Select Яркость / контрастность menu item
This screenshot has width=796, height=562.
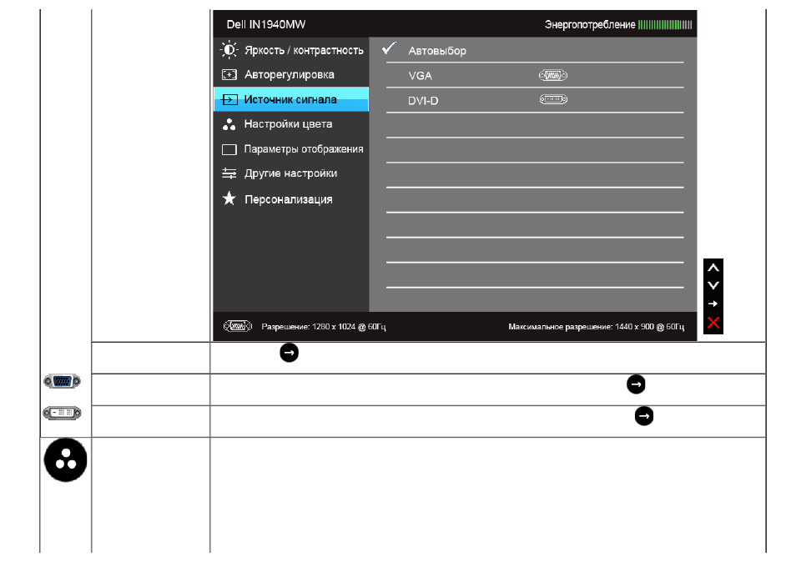[291, 50]
